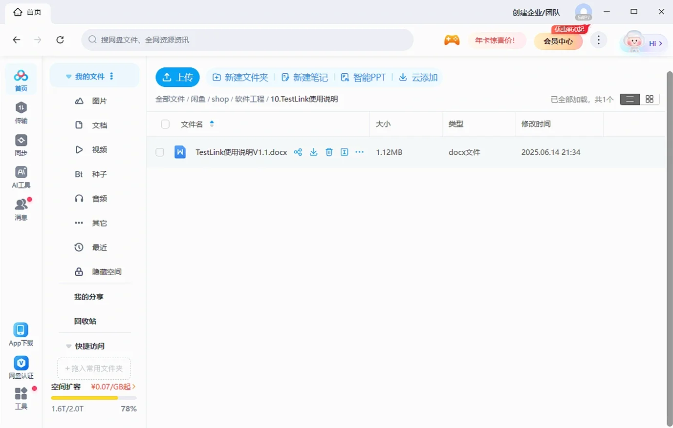The width and height of the screenshot is (673, 428).
Task: Open the 传输 panel in the sidebar
Action: tap(21, 112)
